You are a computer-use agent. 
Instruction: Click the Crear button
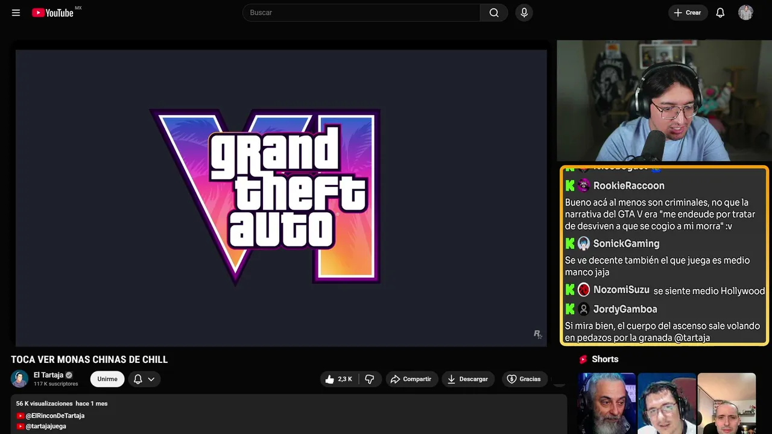click(x=688, y=13)
